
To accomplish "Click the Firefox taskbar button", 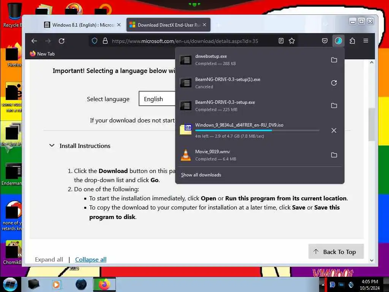I will (104, 284).
